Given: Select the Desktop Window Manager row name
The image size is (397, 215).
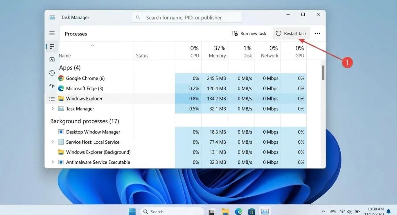Looking at the screenshot, I should coord(93,132).
